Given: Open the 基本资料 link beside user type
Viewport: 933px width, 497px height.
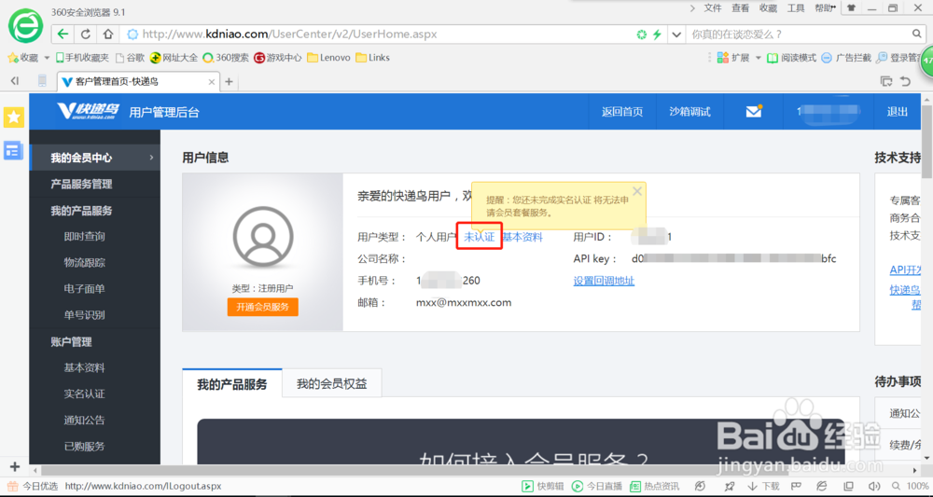Looking at the screenshot, I should (x=522, y=237).
